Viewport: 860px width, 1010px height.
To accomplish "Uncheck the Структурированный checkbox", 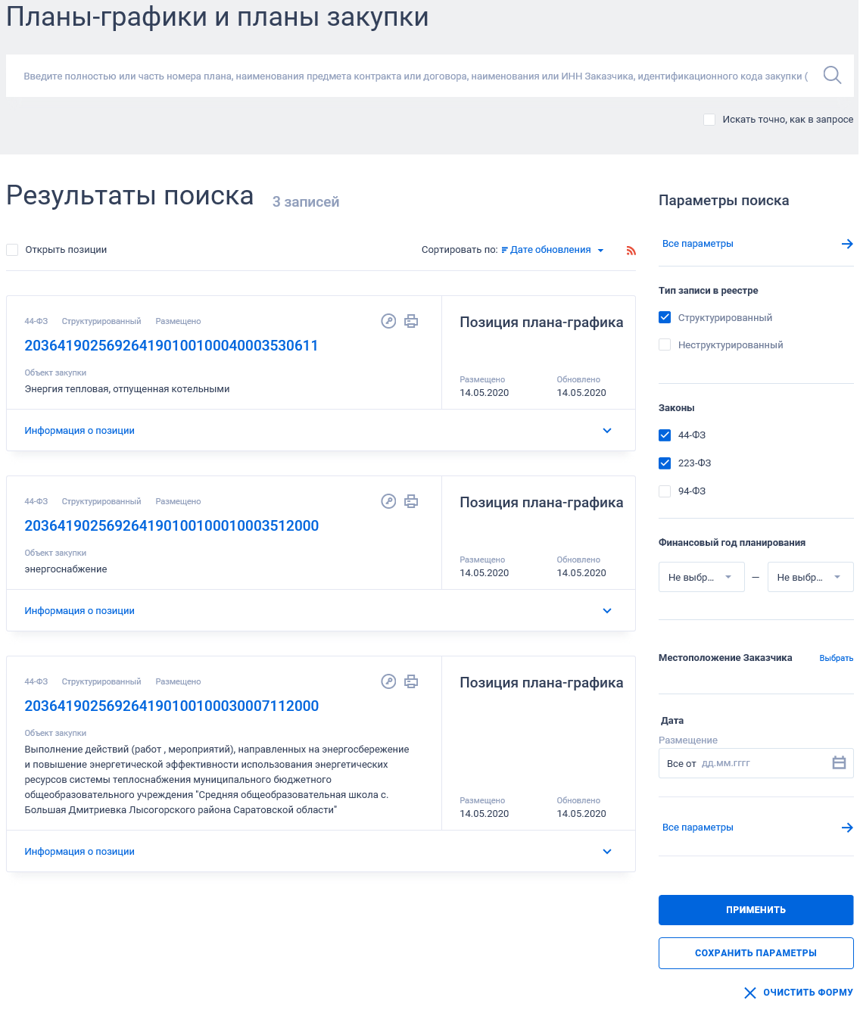I will [665, 317].
